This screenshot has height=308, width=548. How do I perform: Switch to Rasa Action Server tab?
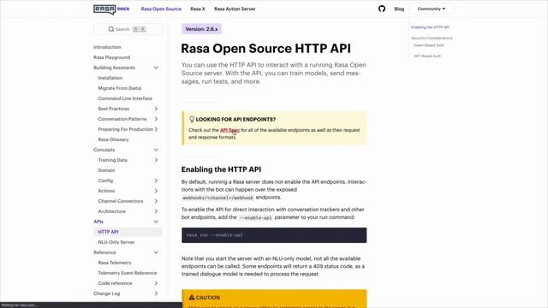pos(235,9)
